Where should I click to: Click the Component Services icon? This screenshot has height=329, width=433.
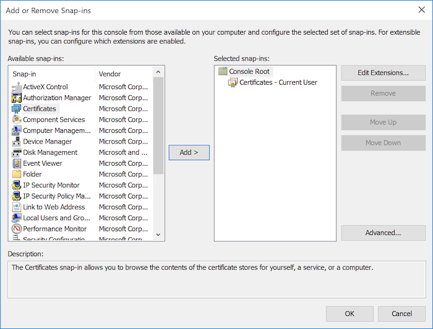coord(17,120)
